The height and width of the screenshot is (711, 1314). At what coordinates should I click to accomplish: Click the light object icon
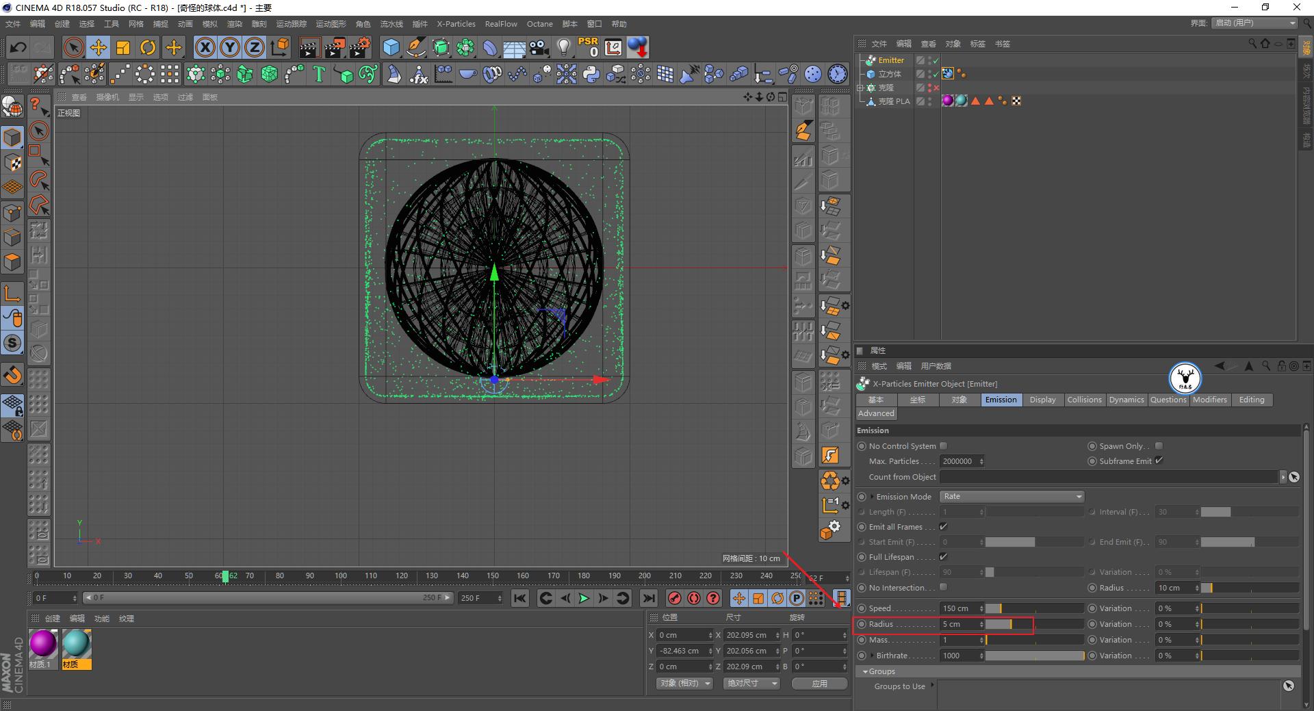562,47
